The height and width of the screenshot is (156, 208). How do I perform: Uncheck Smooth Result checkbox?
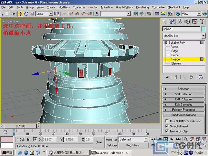[167, 126]
